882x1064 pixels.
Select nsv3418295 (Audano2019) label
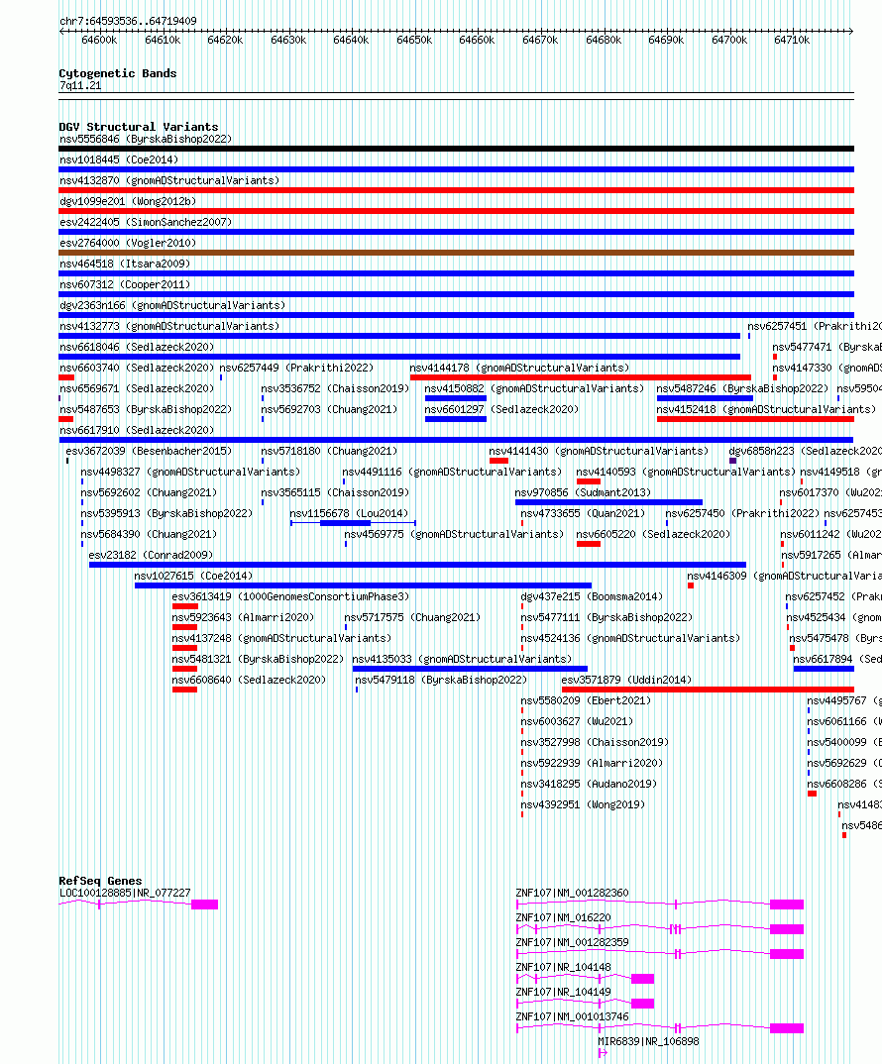coord(589,784)
